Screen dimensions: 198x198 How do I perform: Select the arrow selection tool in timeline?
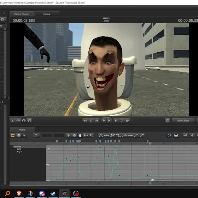(69, 135)
